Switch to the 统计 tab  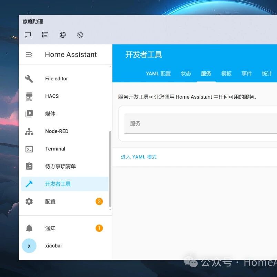(x=267, y=73)
